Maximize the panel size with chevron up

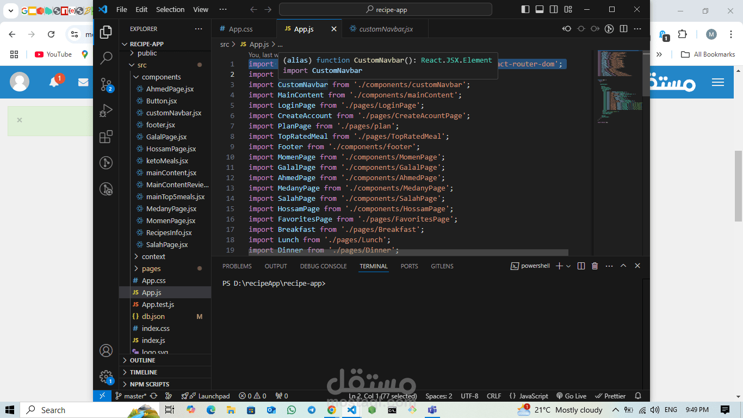click(623, 266)
